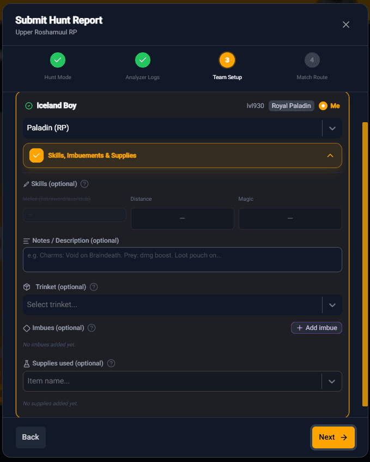
Task: Click the flask icon beside Supplies used
Action: pos(26,363)
